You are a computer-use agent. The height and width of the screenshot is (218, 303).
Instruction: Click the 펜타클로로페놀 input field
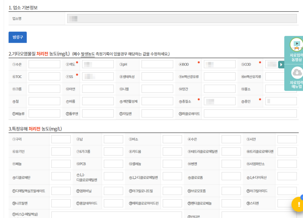point(231,203)
